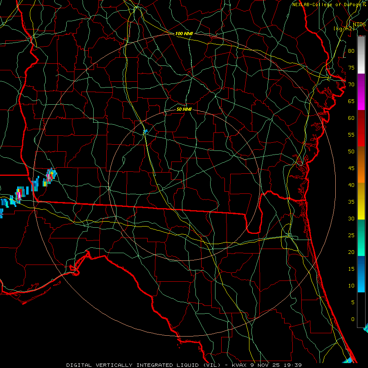The width and height of the screenshot is (368, 368).
Task: Select the blue segment of the color scale
Action: 361,274
